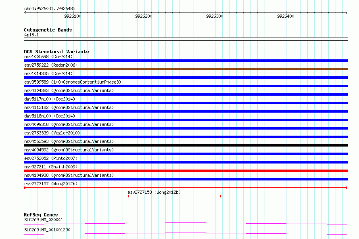359x239 pixels.
Task: Select variant label esv2727158 (Wong2012b)
Action: point(154,192)
